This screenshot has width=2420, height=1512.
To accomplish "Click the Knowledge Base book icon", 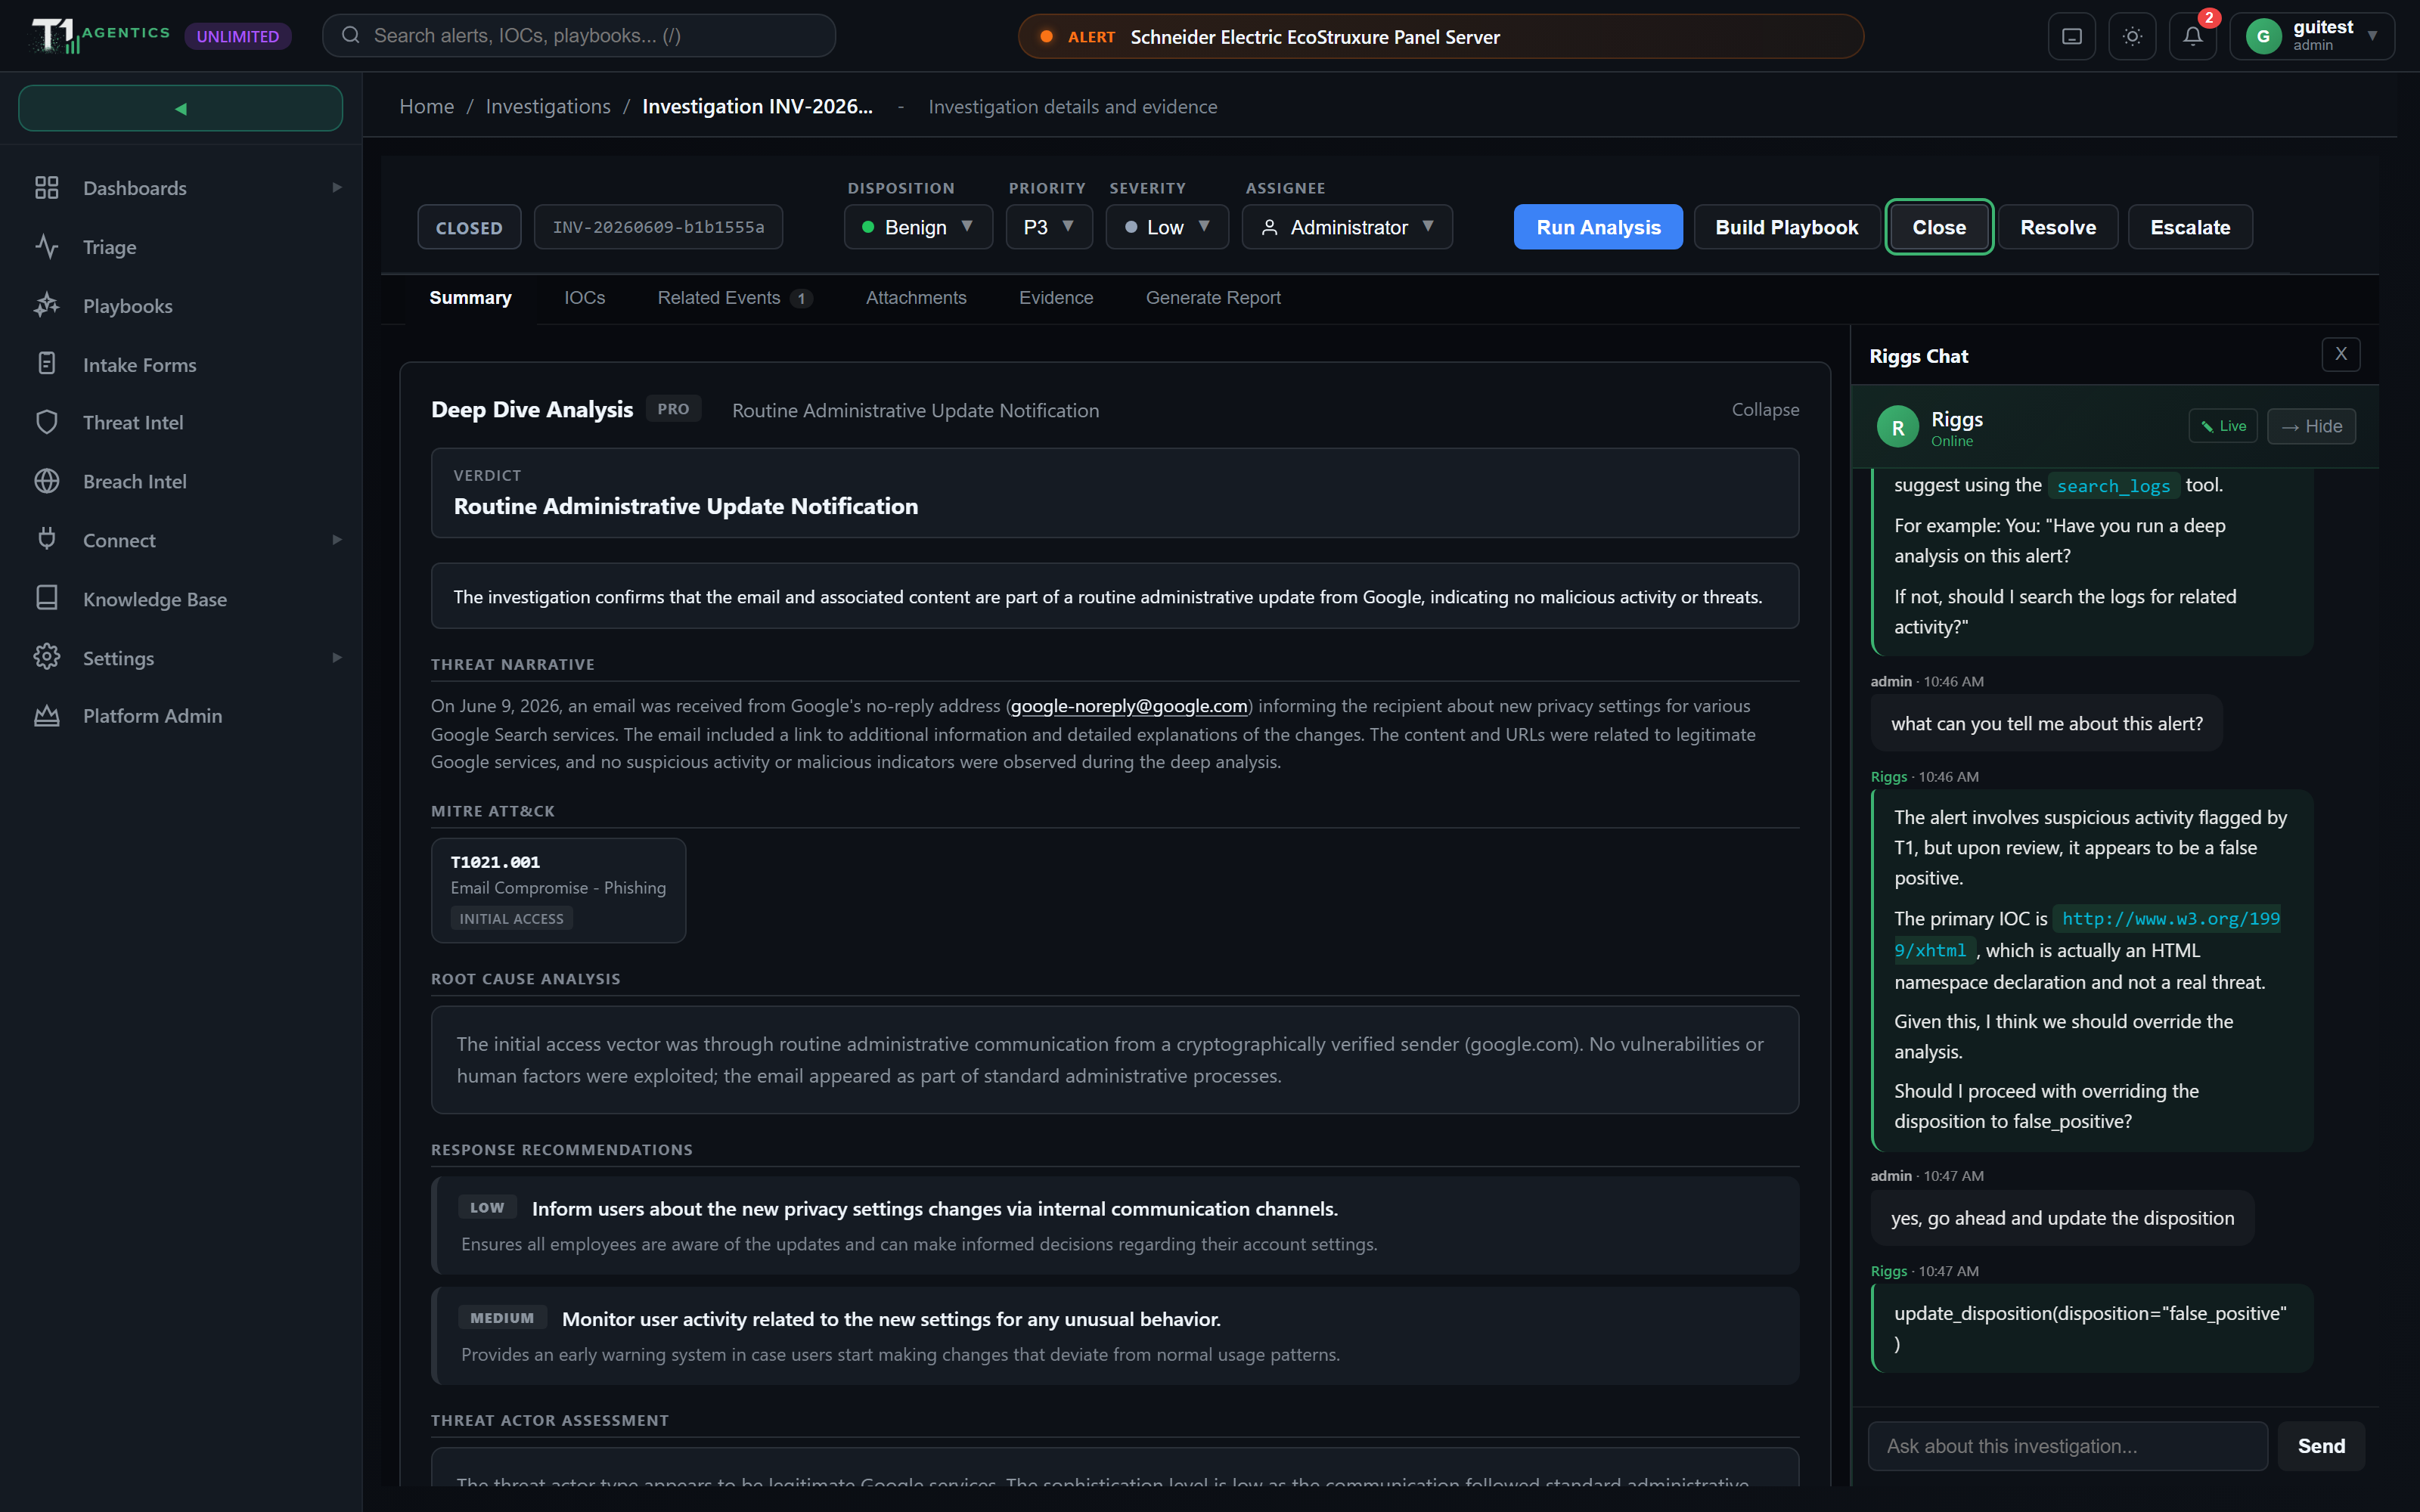I will (x=47, y=598).
